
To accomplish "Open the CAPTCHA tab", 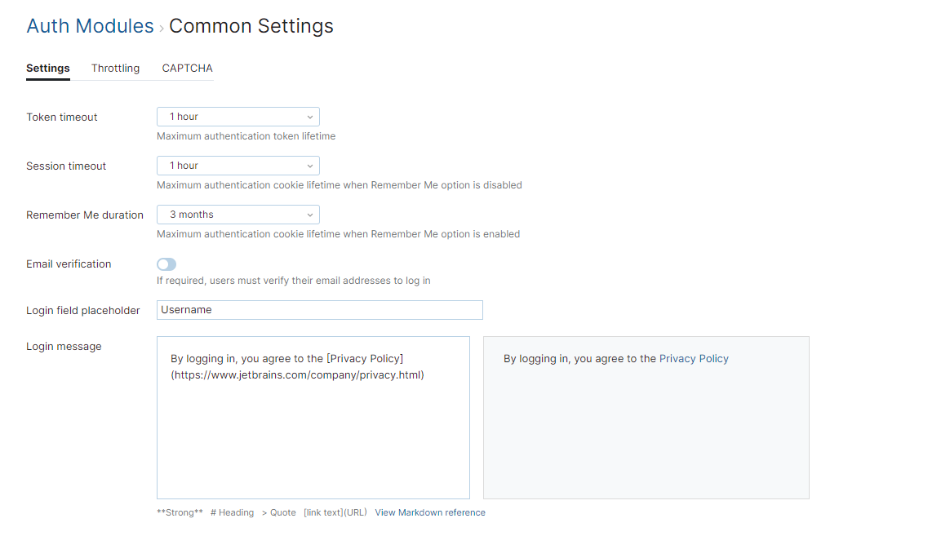I will (186, 69).
